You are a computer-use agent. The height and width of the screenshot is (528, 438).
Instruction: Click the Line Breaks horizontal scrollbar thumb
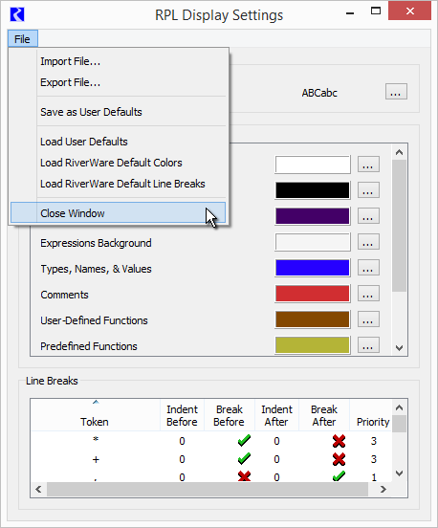tap(208, 489)
